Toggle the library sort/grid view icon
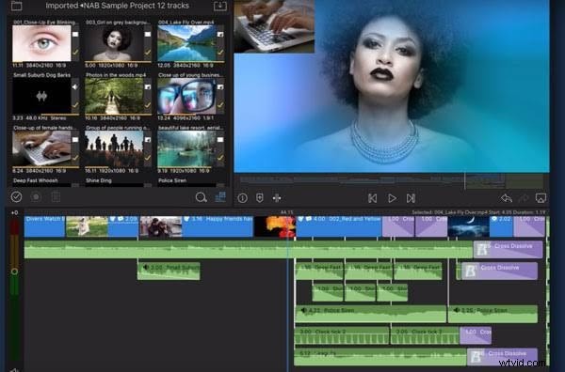 [220, 197]
